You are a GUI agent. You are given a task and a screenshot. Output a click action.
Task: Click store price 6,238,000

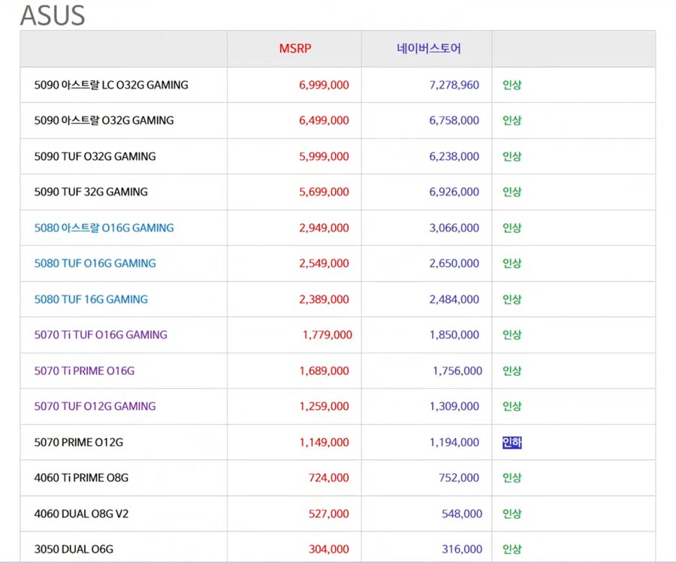click(454, 156)
